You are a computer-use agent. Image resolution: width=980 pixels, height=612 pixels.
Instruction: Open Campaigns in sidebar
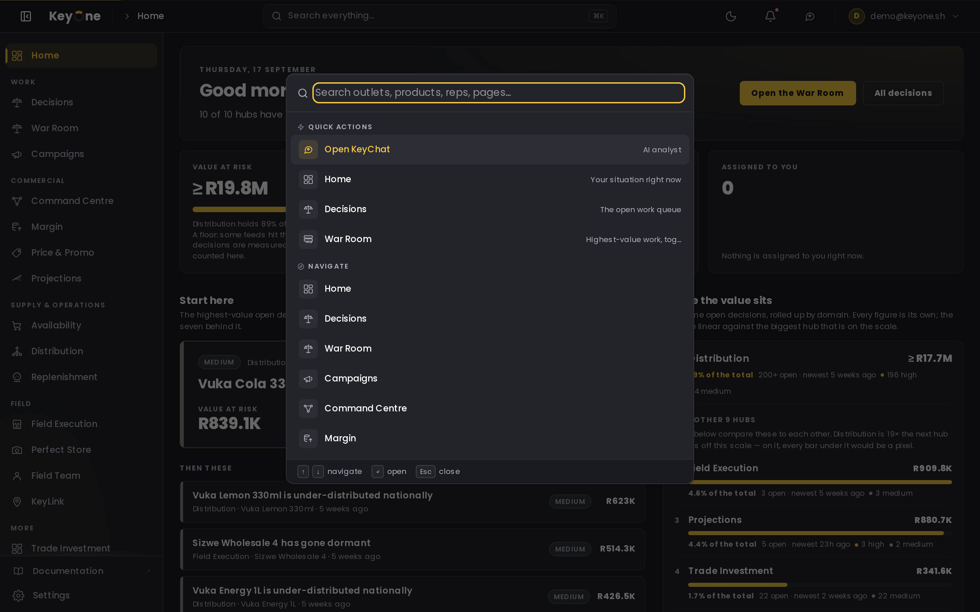(x=81, y=154)
